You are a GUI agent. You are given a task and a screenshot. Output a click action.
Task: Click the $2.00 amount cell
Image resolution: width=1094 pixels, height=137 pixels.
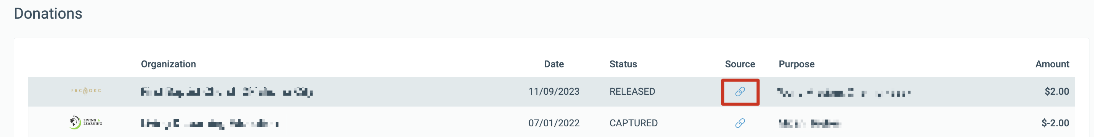[1056, 91]
